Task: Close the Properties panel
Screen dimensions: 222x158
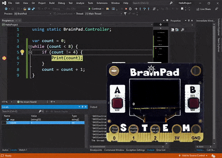Action: click(192, 21)
